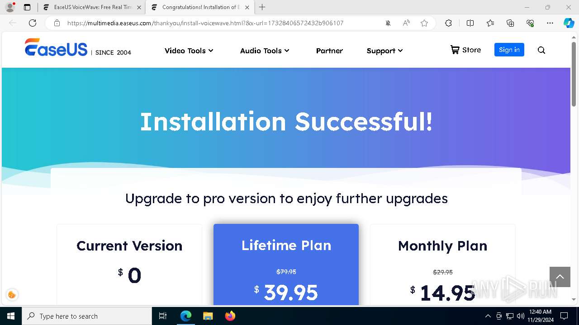The width and height of the screenshot is (579, 325).
Task: Open the Partner menu item
Action: pyautogui.click(x=329, y=51)
